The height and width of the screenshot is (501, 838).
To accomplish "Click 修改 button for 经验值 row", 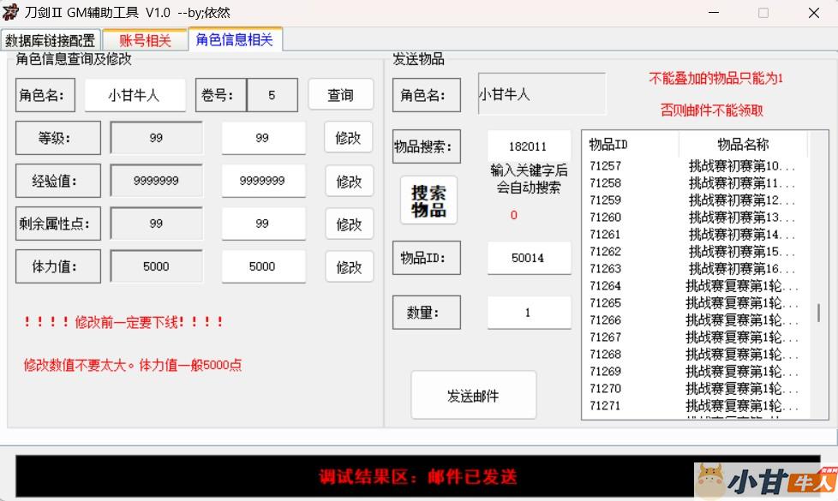I will tap(349, 182).
